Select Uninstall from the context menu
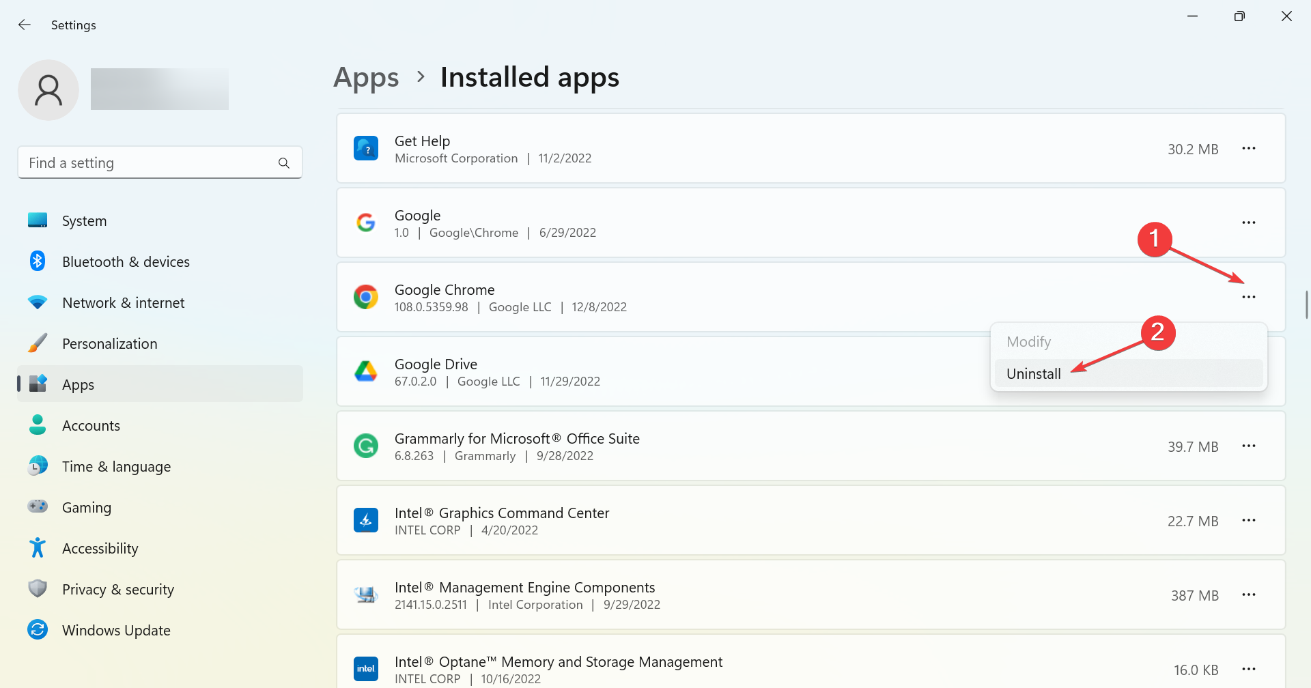Viewport: 1311px width, 688px height. click(x=1033, y=373)
